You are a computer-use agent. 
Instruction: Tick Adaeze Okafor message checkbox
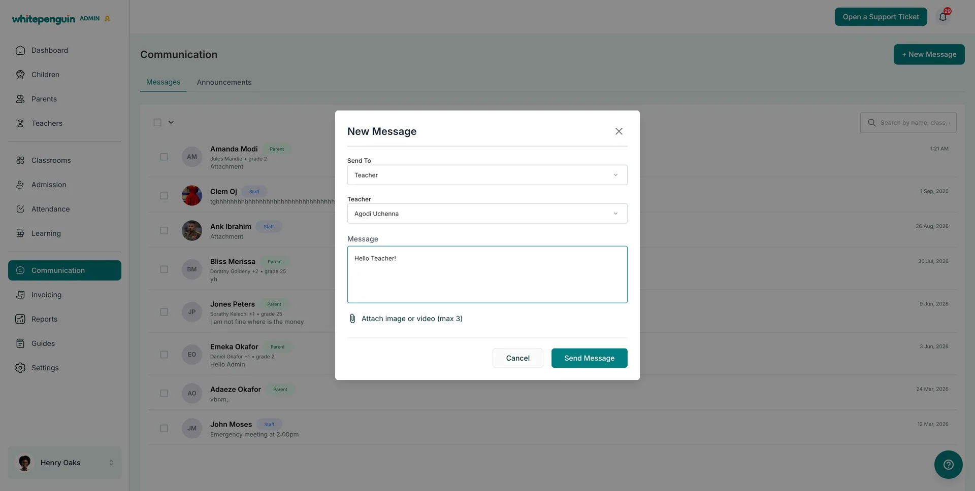(x=164, y=393)
